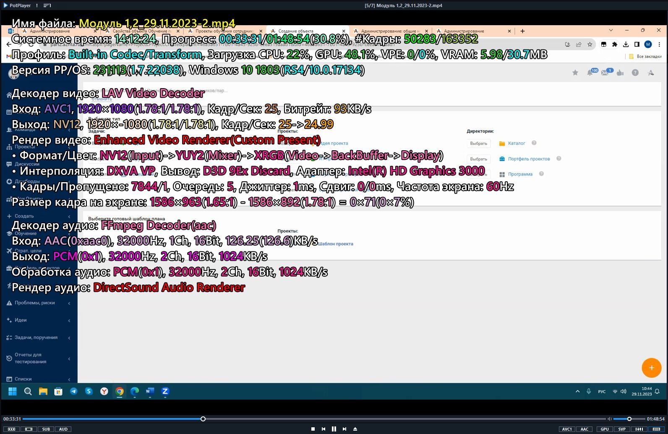Click the favorites star icon in page header

pyautogui.click(x=575, y=73)
